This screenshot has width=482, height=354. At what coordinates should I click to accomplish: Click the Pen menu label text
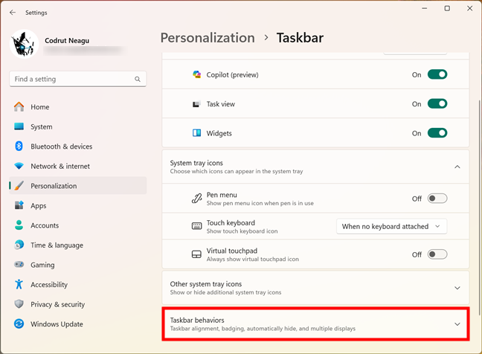pos(222,195)
